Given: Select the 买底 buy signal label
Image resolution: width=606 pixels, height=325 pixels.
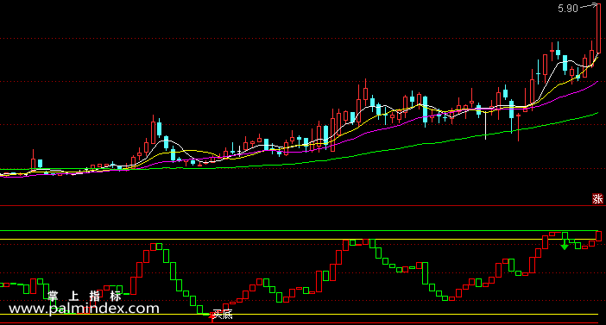Looking at the screenshot, I should pos(223,315).
